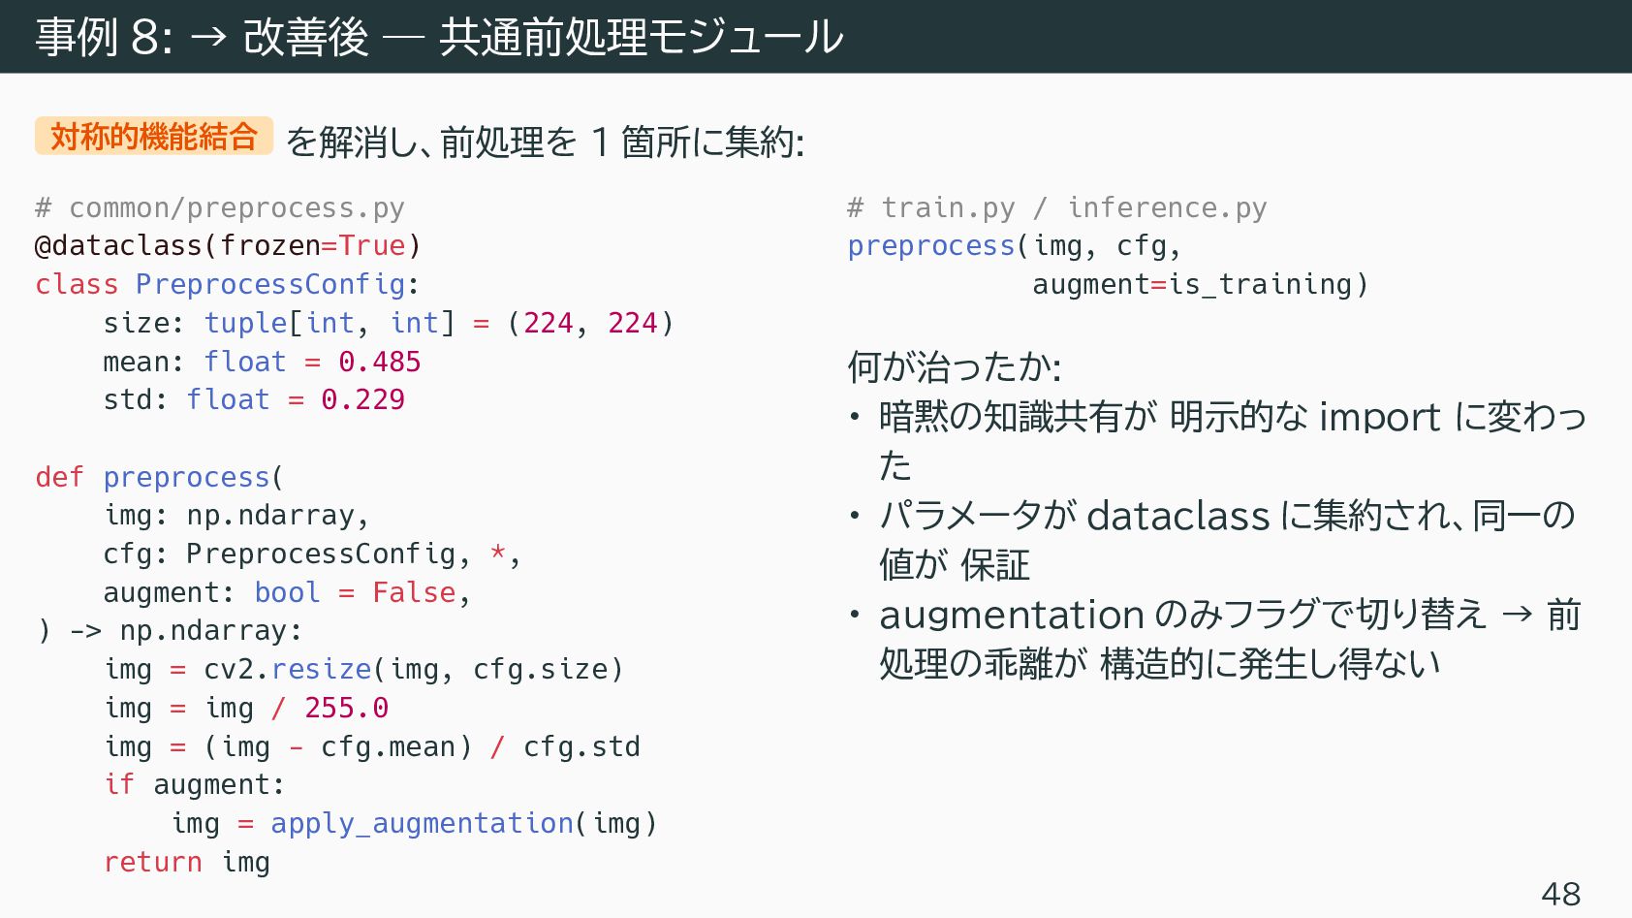The image size is (1632, 918).
Task: Click the "augment=is_training)" argument line
Action: (x=1200, y=284)
